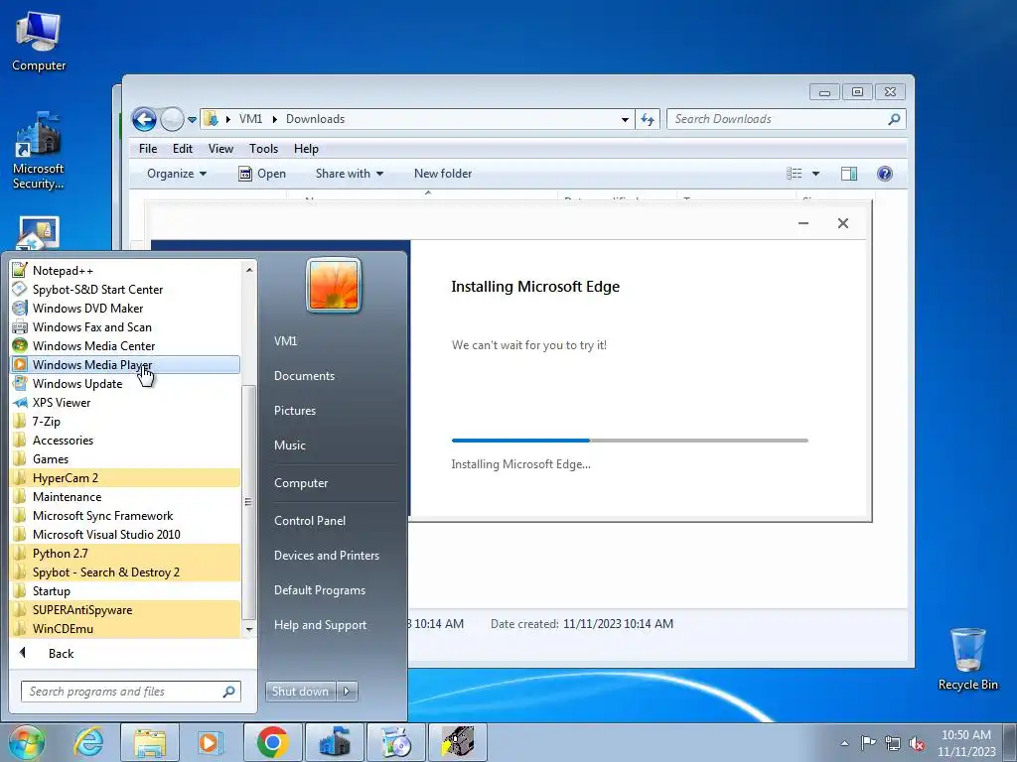Viewport: 1017px width, 762px height.
Task: Click the Windows Start orb
Action: tap(27, 742)
